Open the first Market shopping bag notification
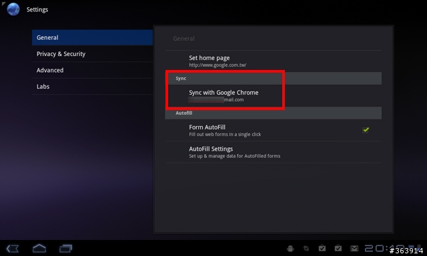This screenshot has width=427, height=256. click(x=322, y=248)
